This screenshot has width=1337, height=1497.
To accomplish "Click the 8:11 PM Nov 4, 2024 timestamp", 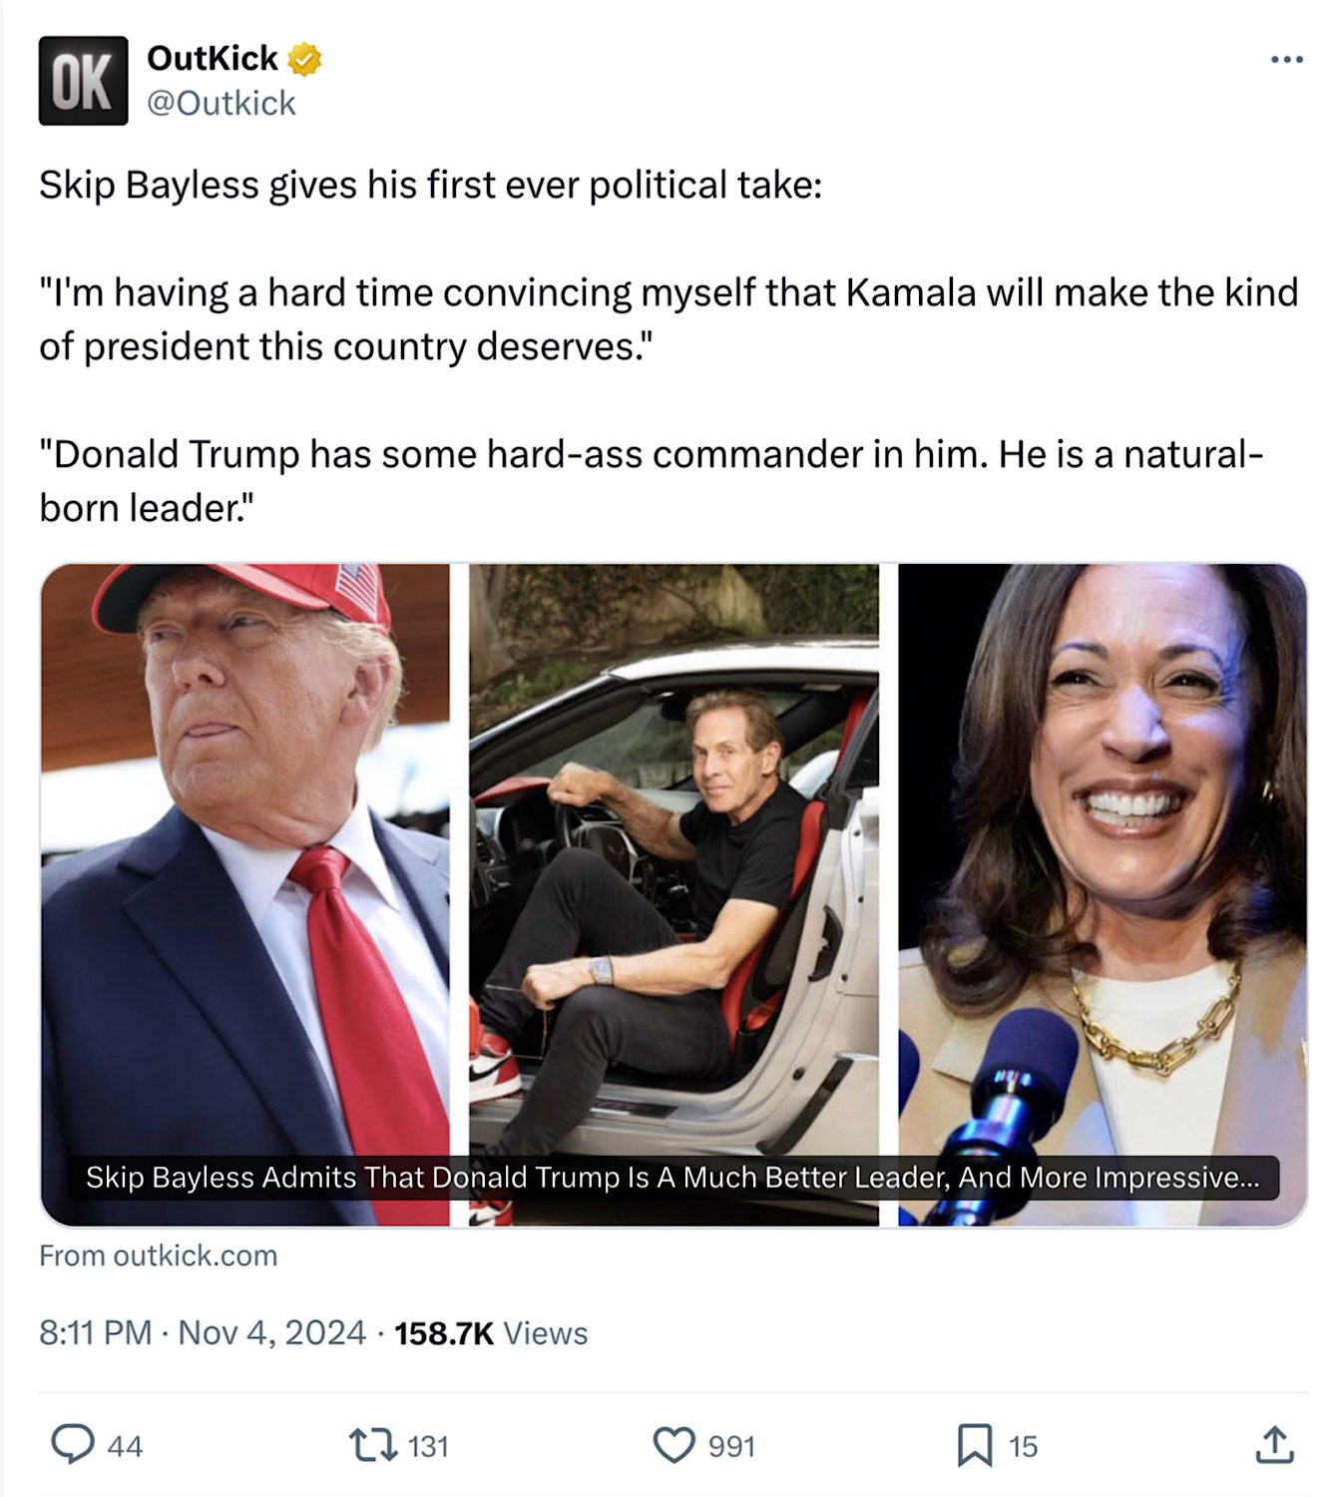I will 203,1333.
